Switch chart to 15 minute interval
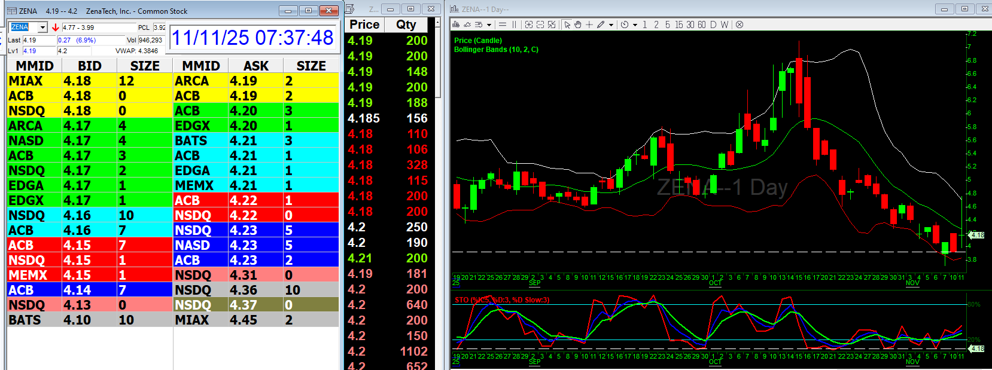This screenshot has height=370, width=992. point(678,25)
